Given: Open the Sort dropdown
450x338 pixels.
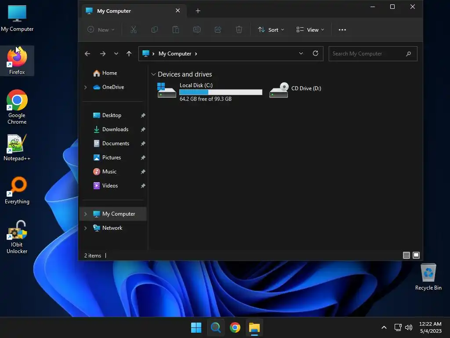Looking at the screenshot, I should pyautogui.click(x=271, y=29).
